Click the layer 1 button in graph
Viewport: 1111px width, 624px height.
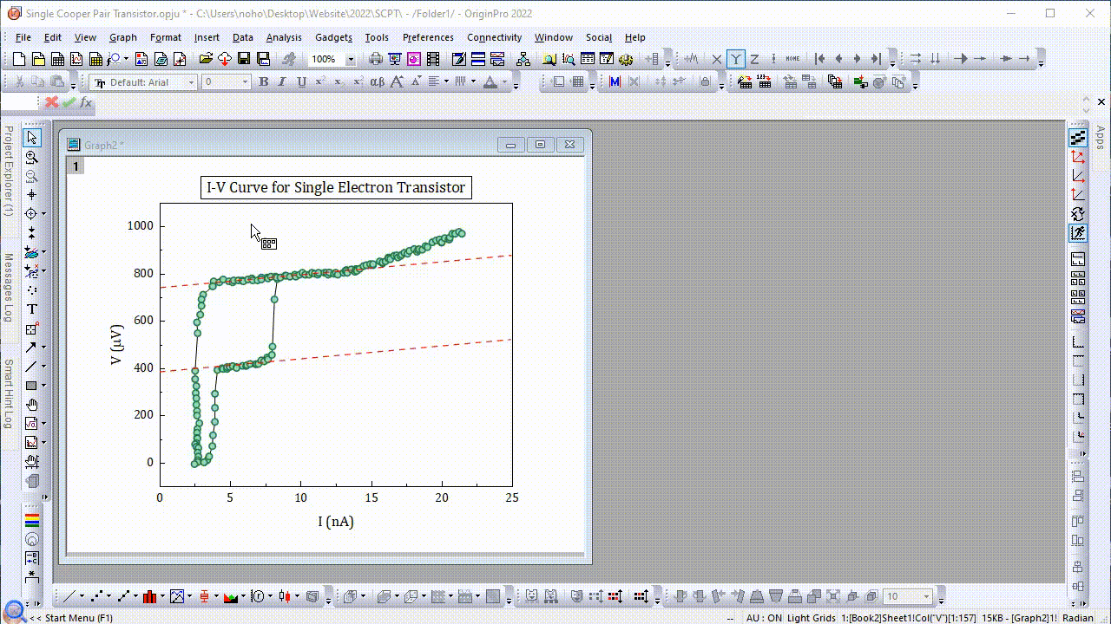(x=76, y=166)
